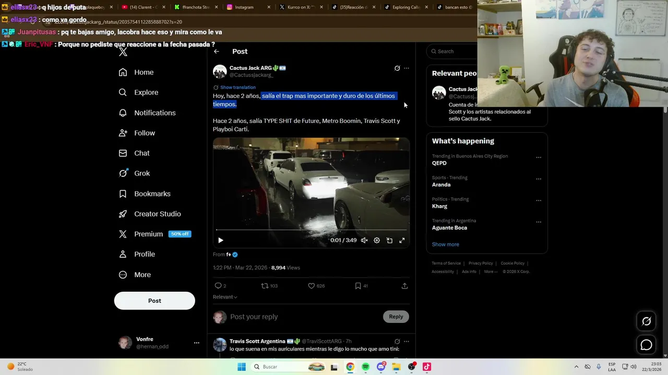Screen dimensions: 668x375
Task: Go back using the arrow beside Post
Action: click(217, 52)
